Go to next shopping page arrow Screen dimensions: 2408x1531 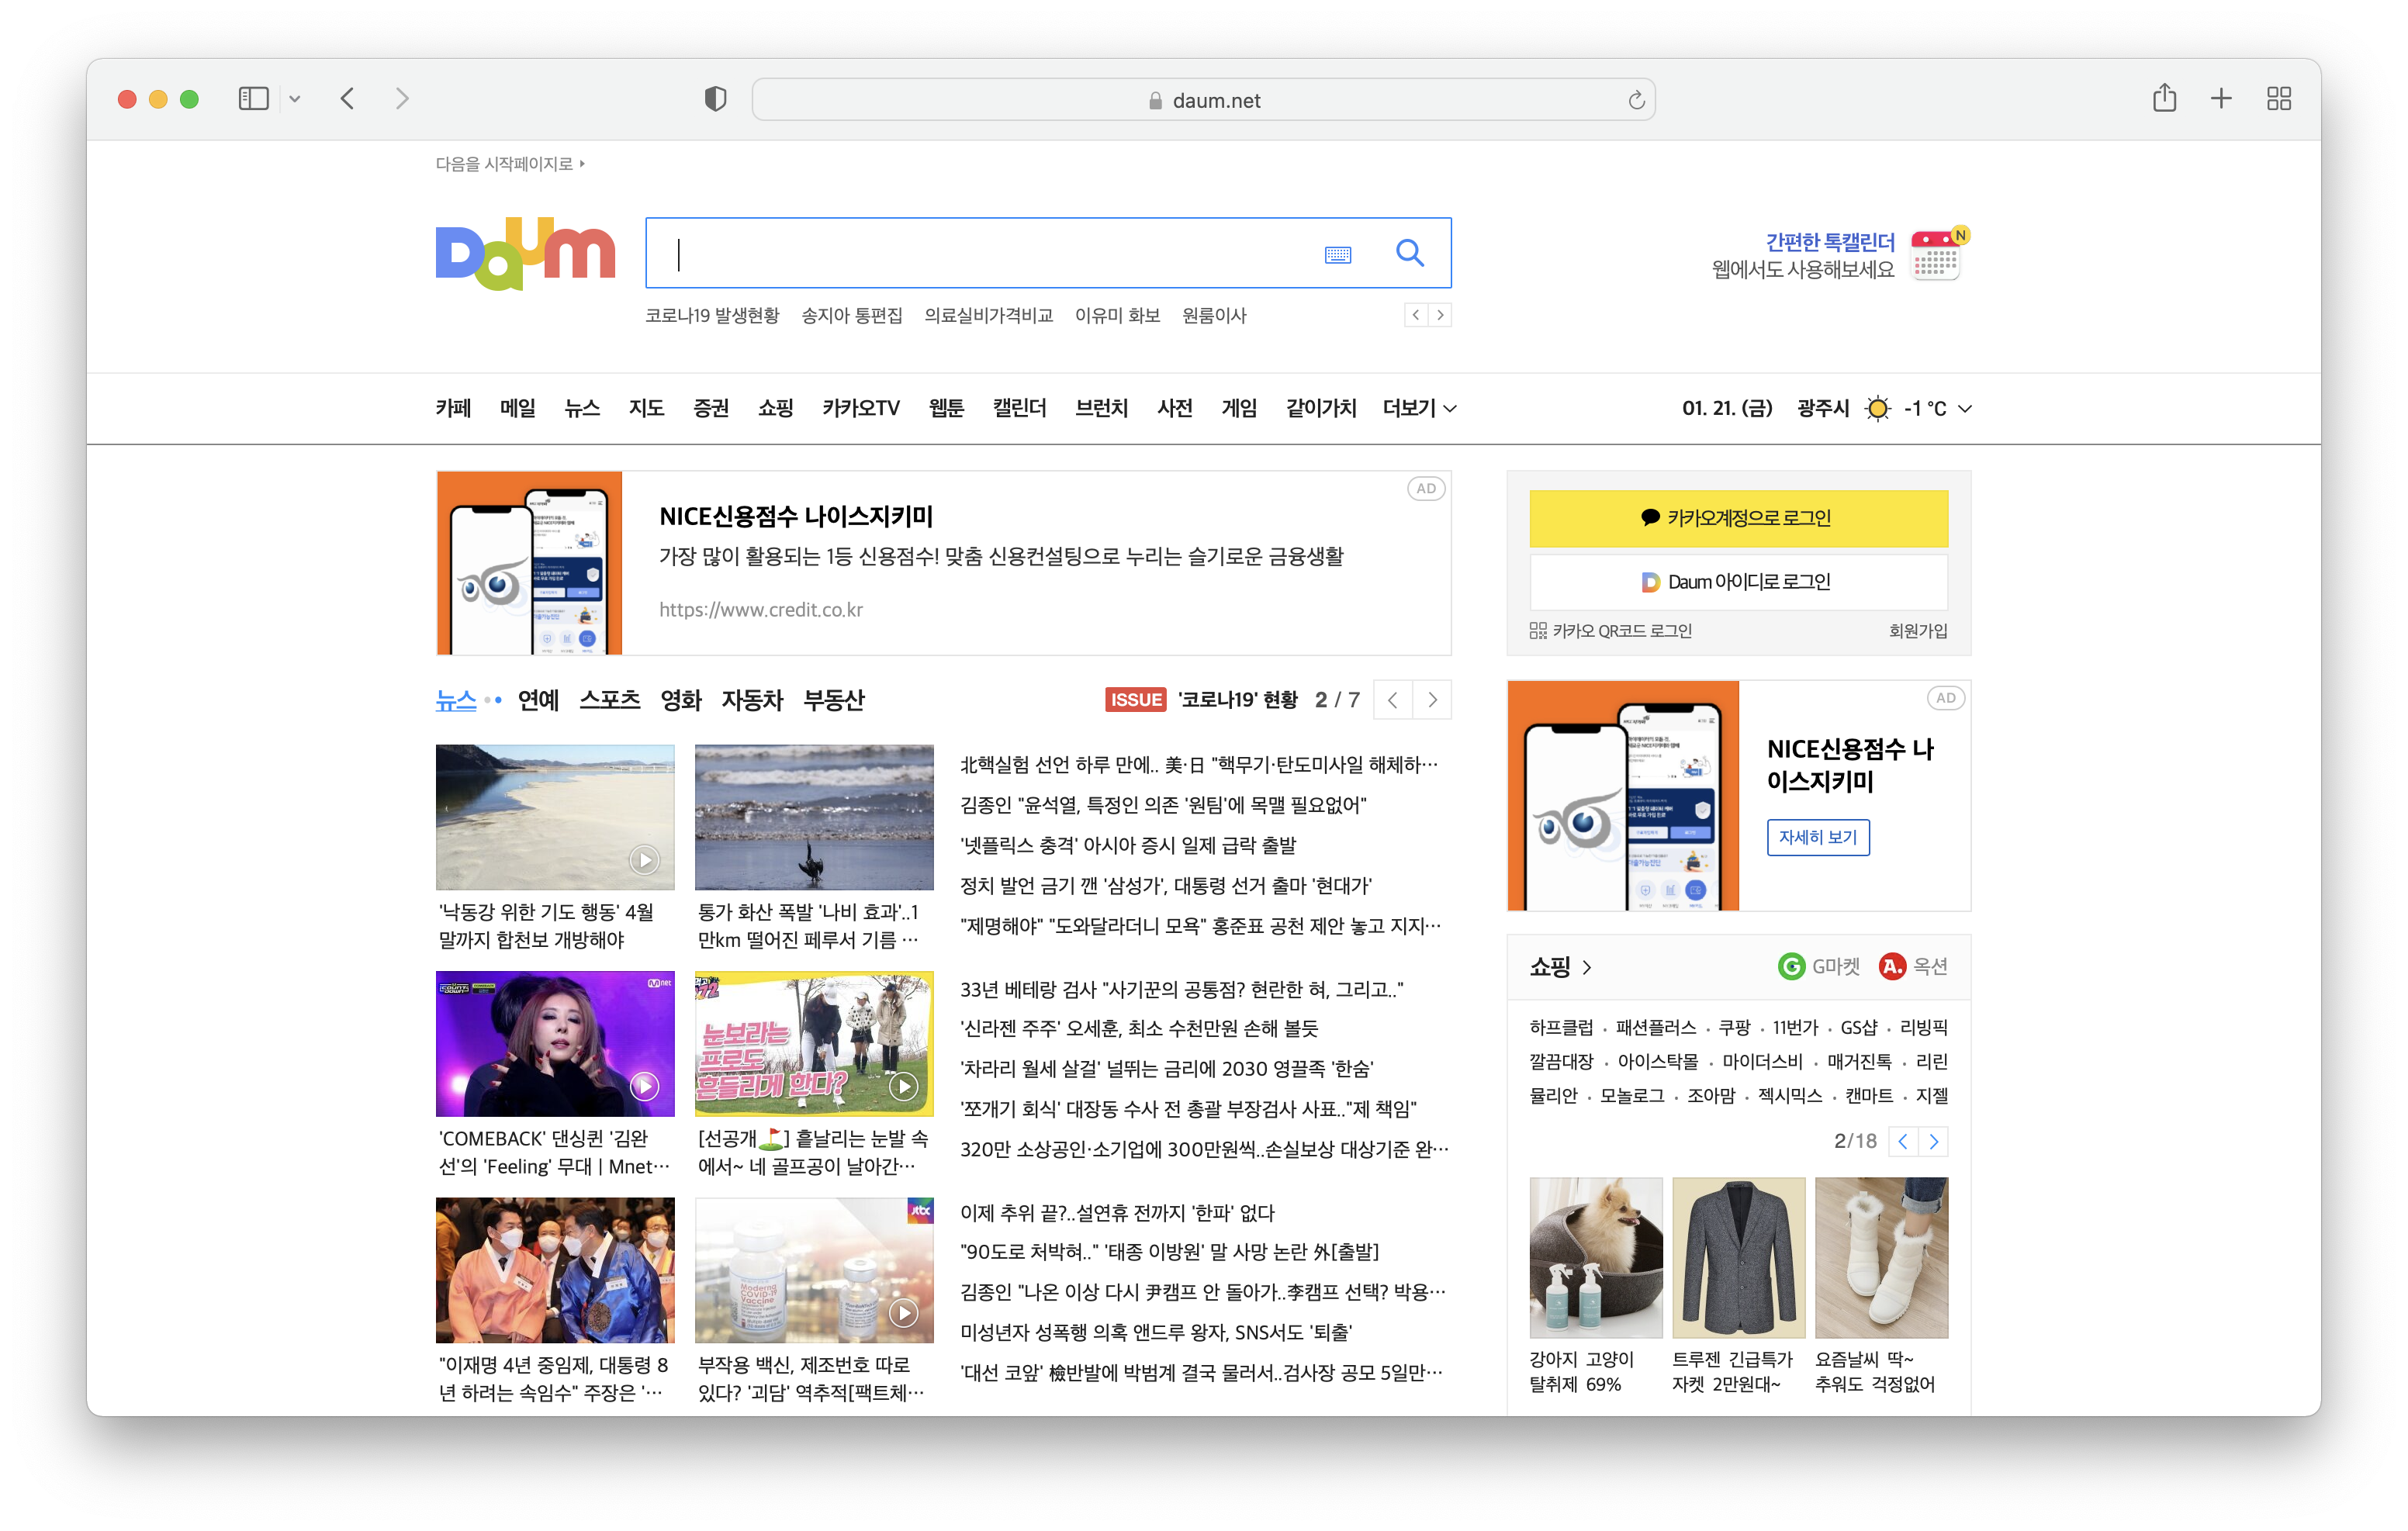coord(1934,1141)
